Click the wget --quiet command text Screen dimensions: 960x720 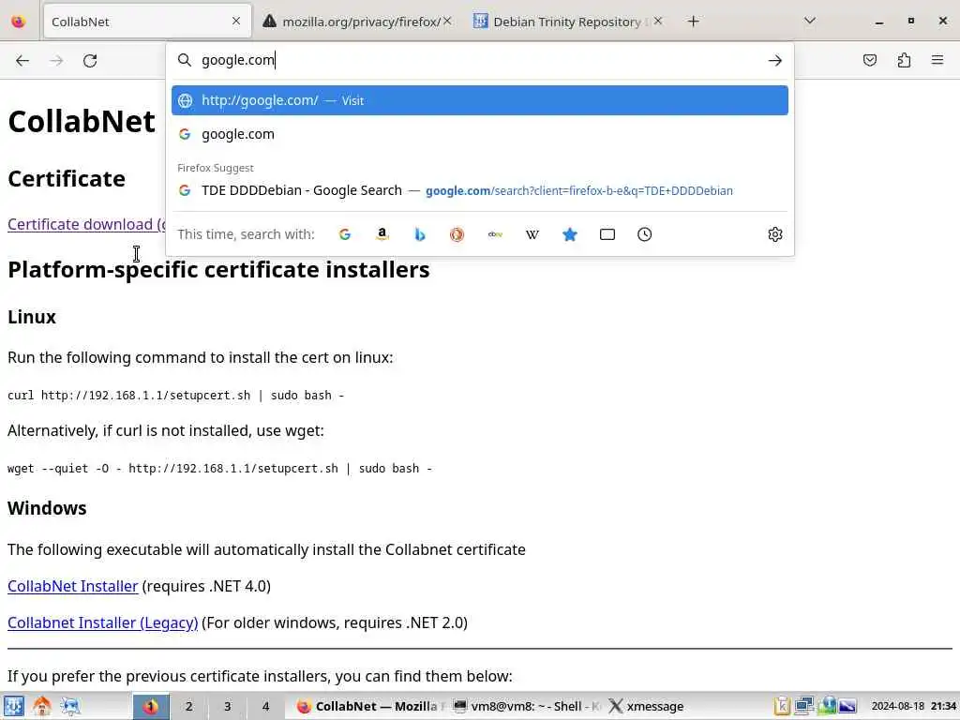point(219,469)
